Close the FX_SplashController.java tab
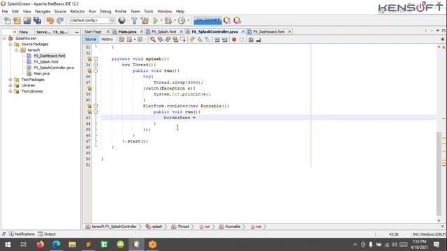The image size is (447, 251). tap(243, 31)
